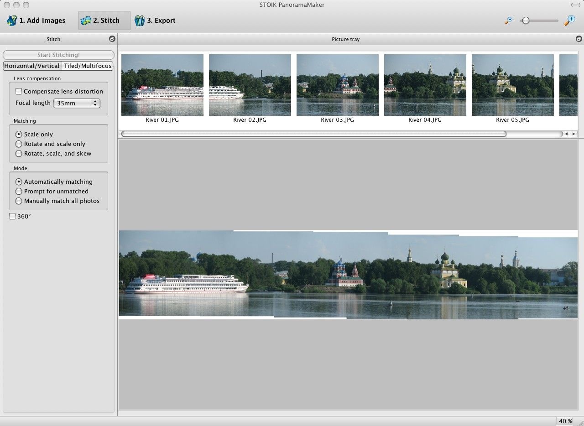Switch to Horizontal/Vertical tab
Image resolution: width=584 pixels, height=426 pixels.
tap(32, 66)
